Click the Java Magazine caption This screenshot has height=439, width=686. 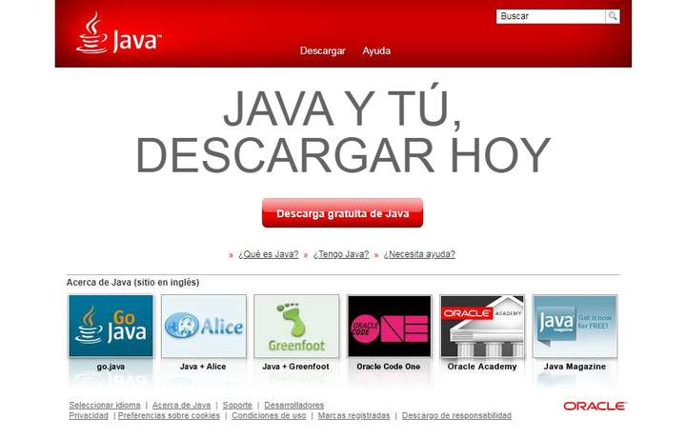pos(575,367)
